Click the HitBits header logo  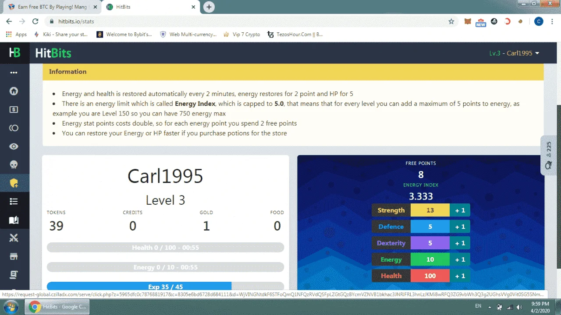pos(53,53)
